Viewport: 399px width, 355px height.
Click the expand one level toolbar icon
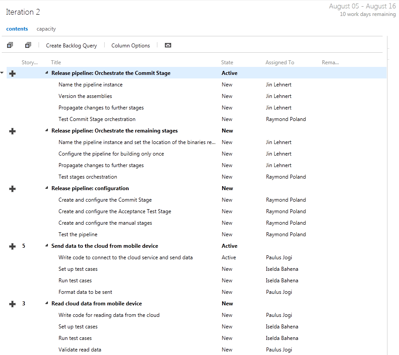(x=10, y=45)
